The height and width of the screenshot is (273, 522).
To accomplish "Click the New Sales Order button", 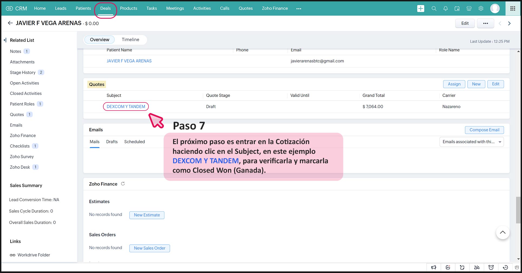I will click(150, 248).
